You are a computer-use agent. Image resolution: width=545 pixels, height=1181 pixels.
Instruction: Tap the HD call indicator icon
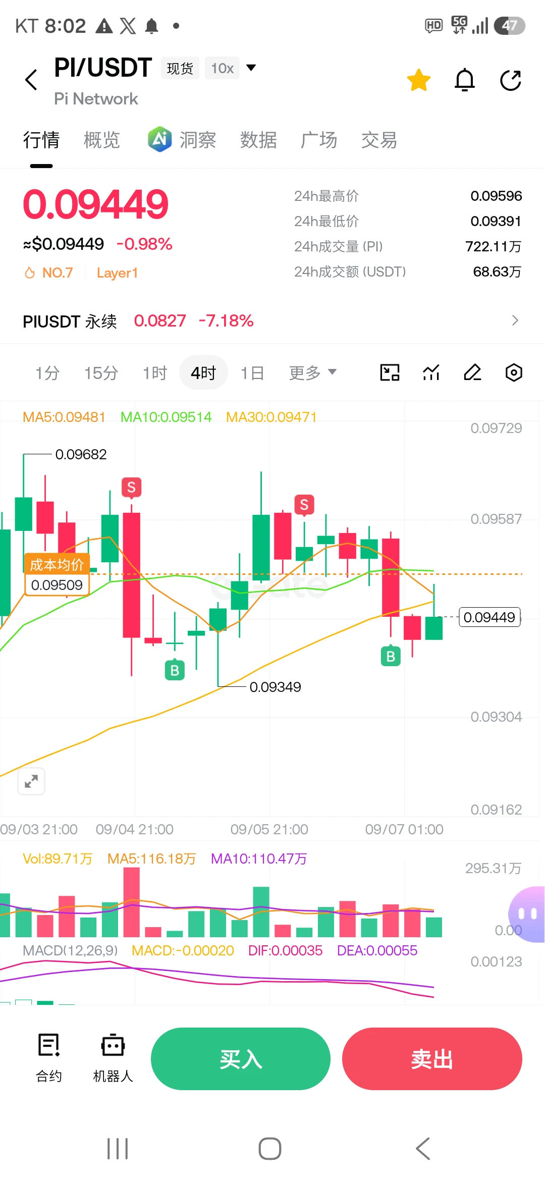[x=433, y=25]
